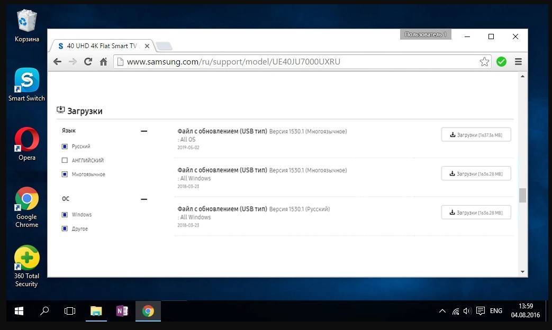Switch to Chrome via the taskbar icon
The height and width of the screenshot is (330, 552).
tap(148, 311)
